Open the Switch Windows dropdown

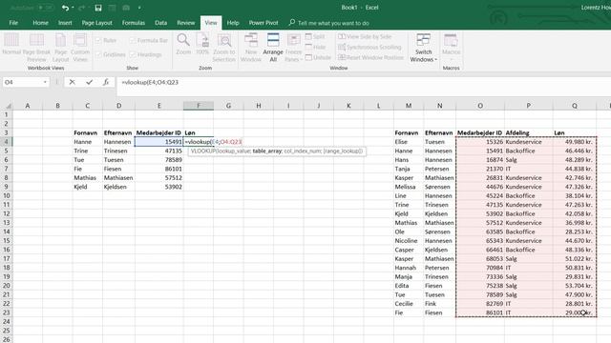pyautogui.click(x=423, y=48)
